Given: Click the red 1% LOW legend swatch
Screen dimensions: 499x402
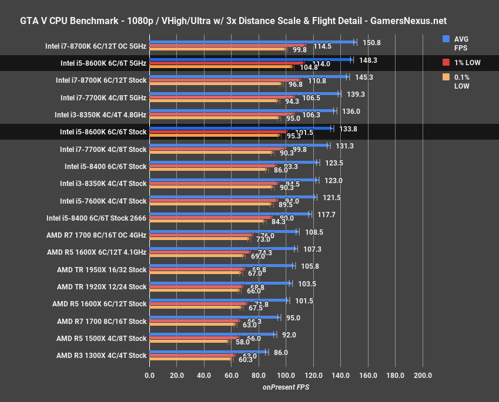Looking at the screenshot, I should pyautogui.click(x=445, y=62).
